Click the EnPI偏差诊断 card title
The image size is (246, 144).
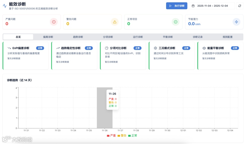[21, 48]
